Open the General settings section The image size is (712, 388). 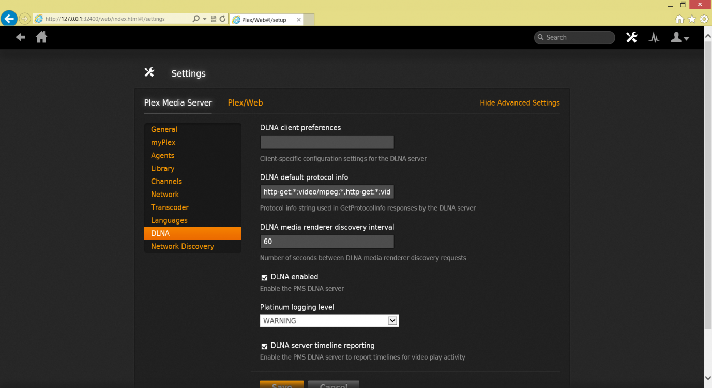193,129
